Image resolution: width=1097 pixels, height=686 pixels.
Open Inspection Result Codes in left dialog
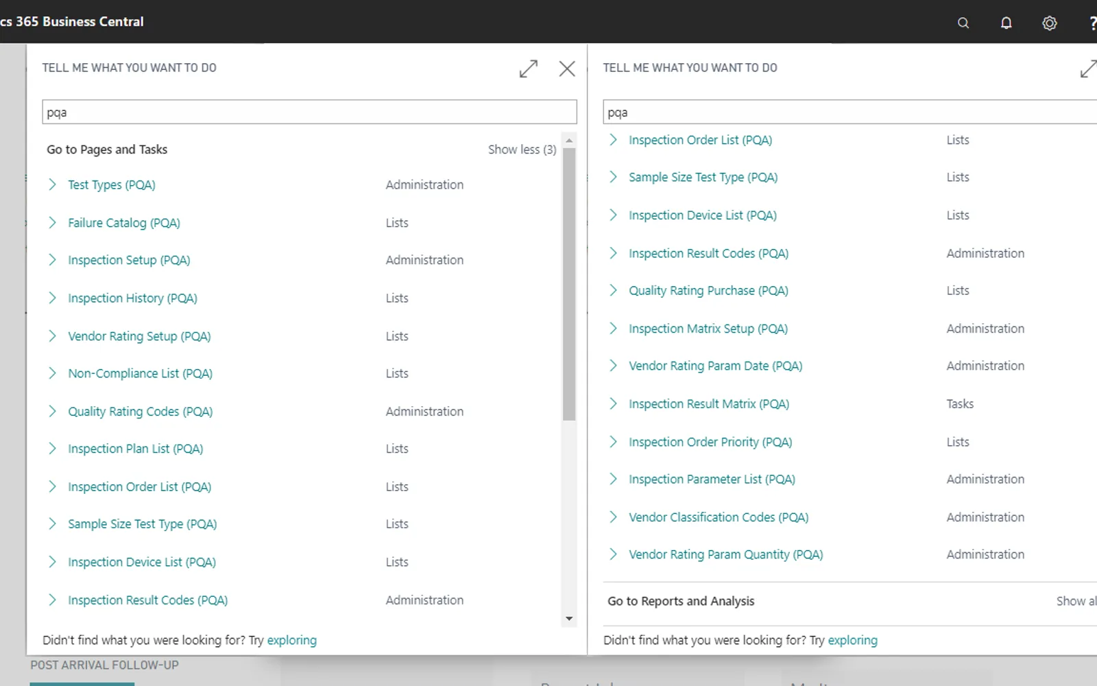click(x=147, y=600)
